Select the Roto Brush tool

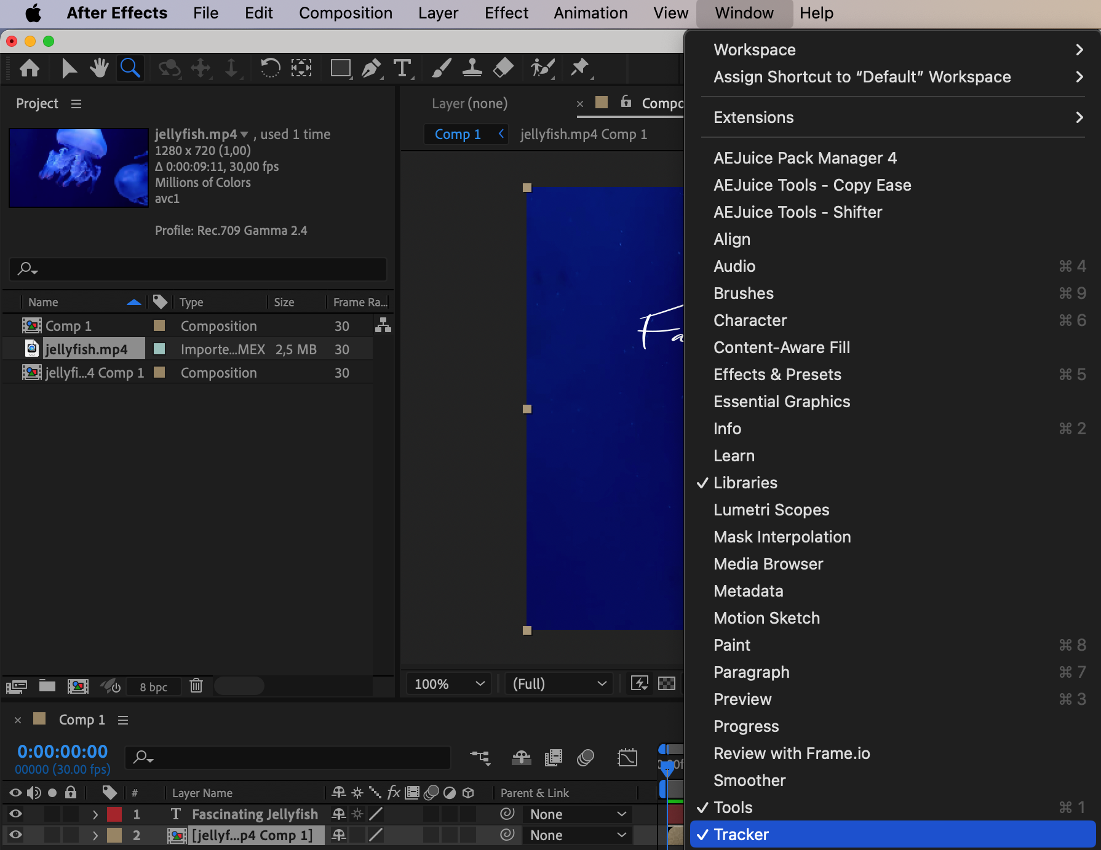543,68
